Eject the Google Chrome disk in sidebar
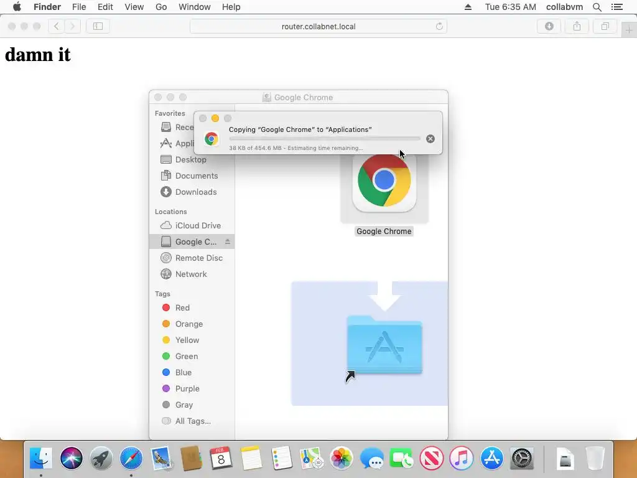Image resolution: width=637 pixels, height=478 pixels. (x=228, y=241)
